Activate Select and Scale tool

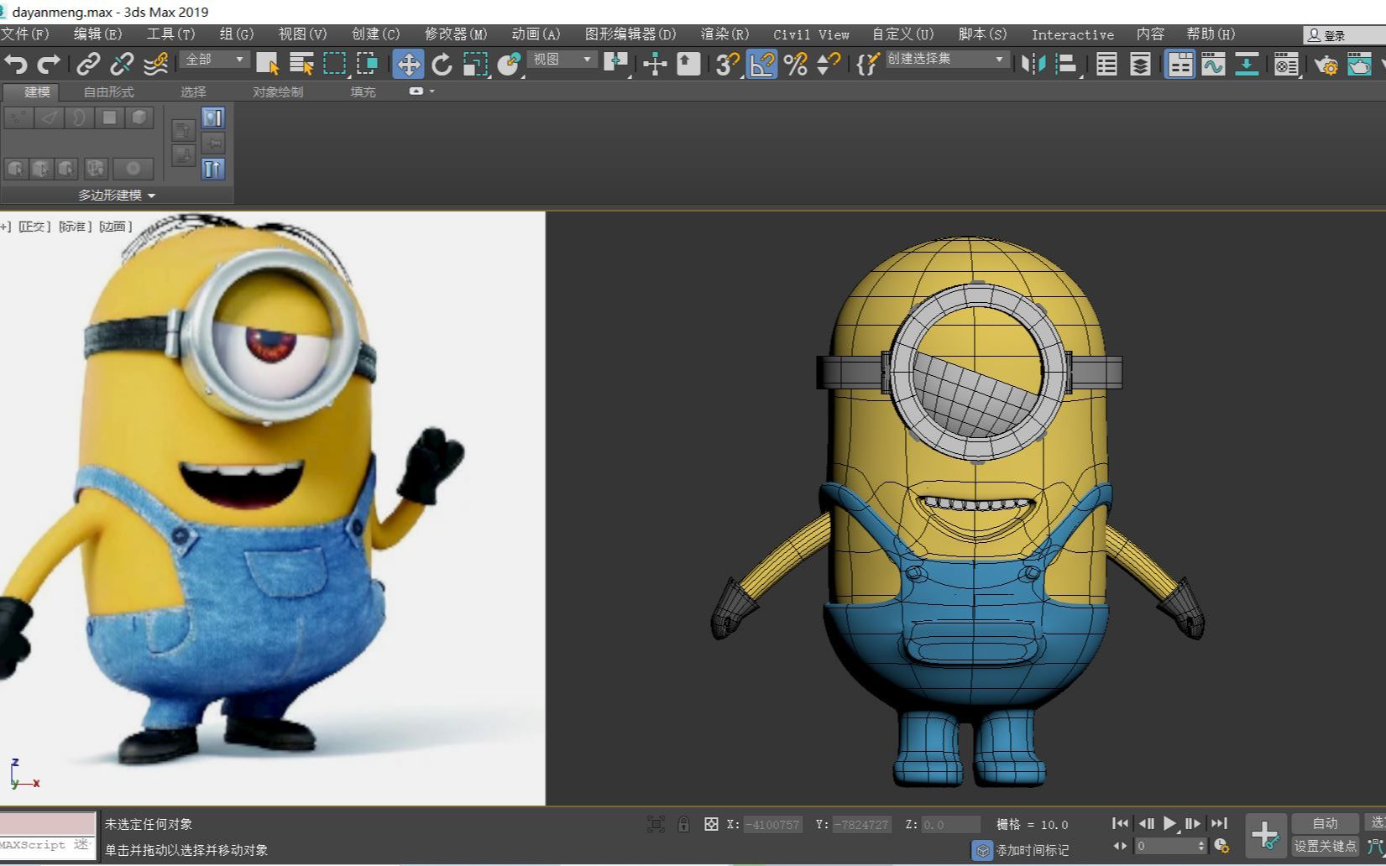click(475, 64)
